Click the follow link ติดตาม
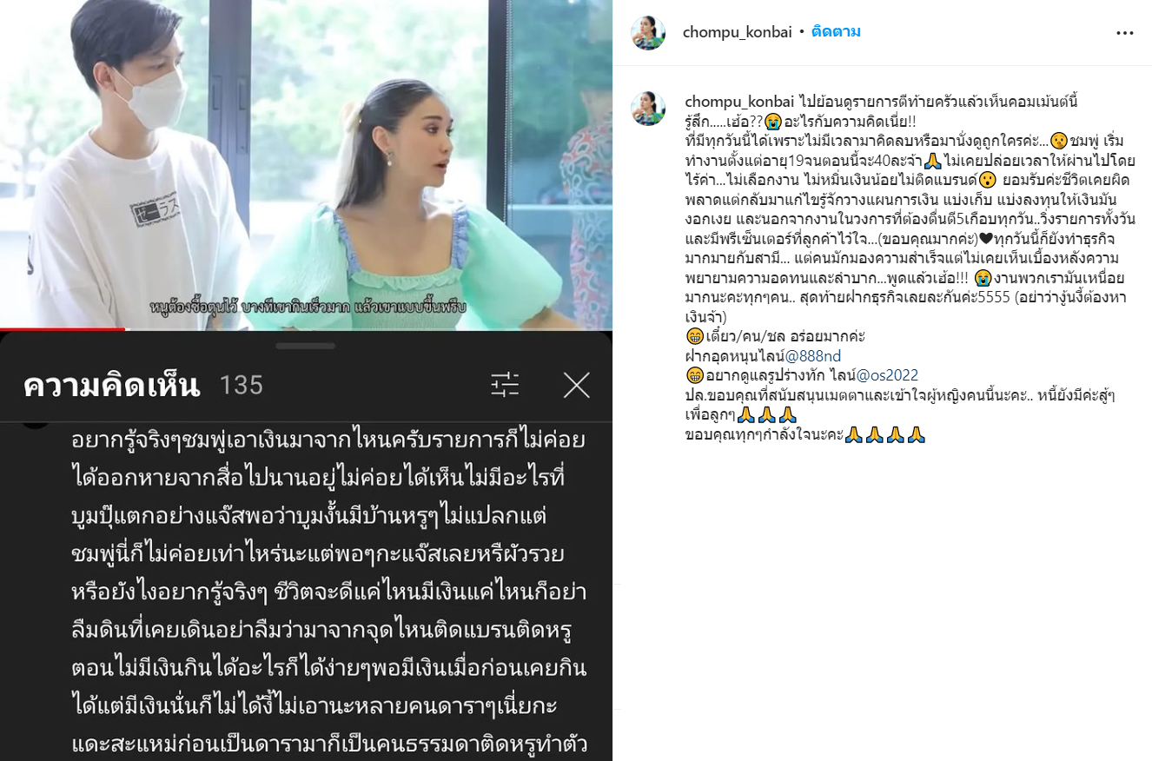Screen dimensions: 1152x761 tap(836, 32)
